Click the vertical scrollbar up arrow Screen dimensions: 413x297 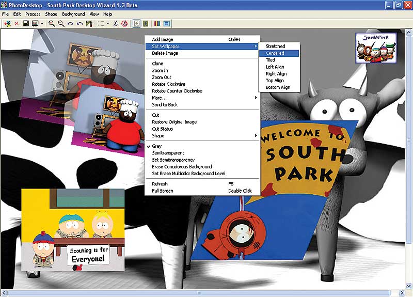(409, 33)
